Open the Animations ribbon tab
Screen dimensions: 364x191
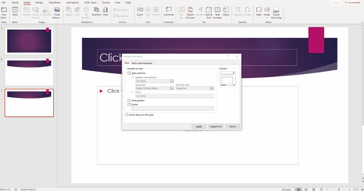72,3
